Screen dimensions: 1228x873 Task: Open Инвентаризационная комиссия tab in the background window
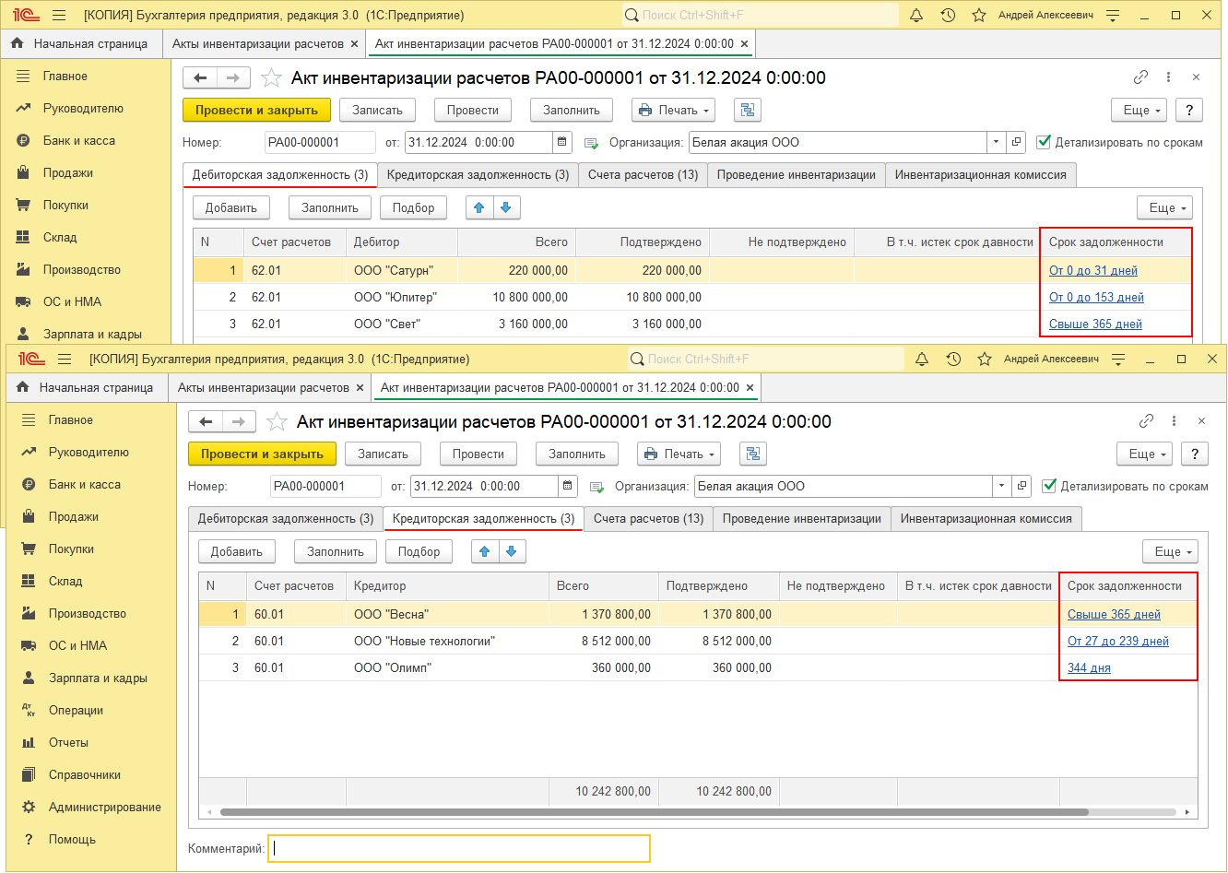click(x=980, y=175)
